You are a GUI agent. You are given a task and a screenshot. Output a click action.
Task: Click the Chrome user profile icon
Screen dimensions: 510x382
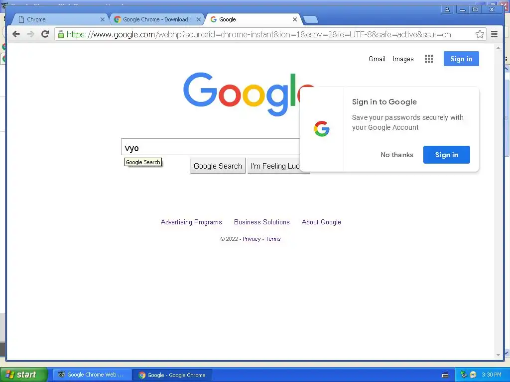447,9
